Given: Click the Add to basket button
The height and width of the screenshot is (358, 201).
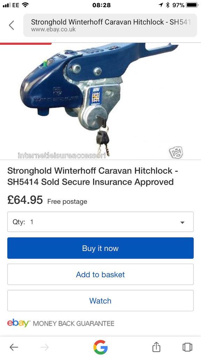Looking at the screenshot, I should click(100, 274).
